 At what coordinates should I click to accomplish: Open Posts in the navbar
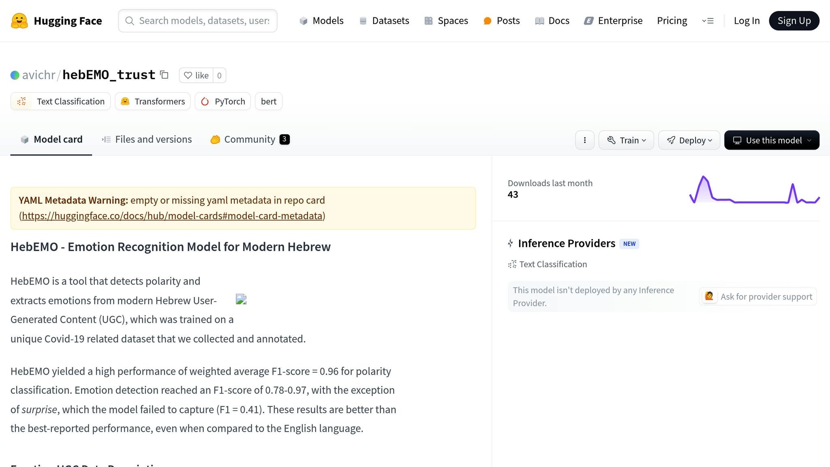[x=502, y=21]
